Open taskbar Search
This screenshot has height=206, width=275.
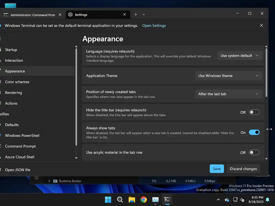click(x=120, y=200)
